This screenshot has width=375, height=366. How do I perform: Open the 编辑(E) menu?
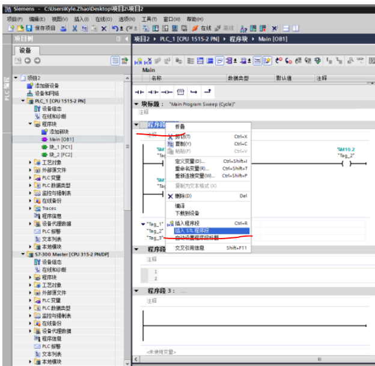tap(37, 19)
